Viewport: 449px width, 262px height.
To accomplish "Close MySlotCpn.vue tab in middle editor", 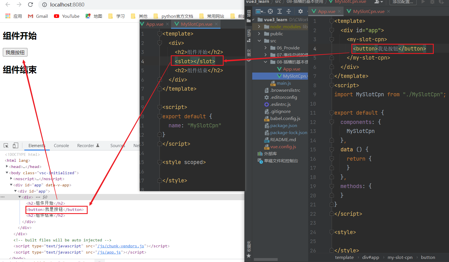I will 216,24.
